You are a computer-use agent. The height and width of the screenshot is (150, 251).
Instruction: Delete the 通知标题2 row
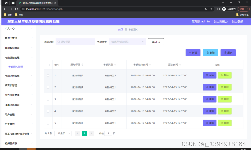pos(225,111)
